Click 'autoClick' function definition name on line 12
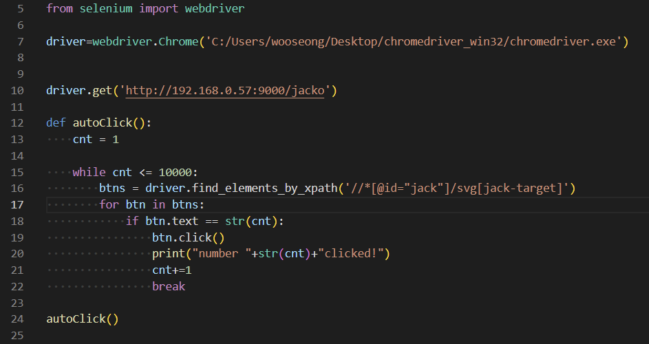Screen dimensions: 649x344 103,122
